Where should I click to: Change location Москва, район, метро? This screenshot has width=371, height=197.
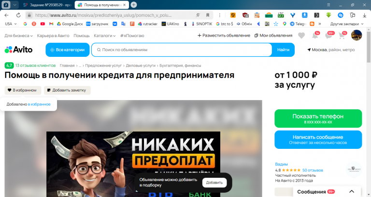(331, 50)
